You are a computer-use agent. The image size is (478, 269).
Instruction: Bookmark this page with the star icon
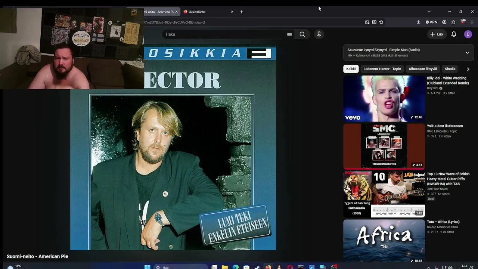click(381, 22)
